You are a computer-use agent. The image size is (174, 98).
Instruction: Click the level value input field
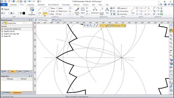click(6, 13)
